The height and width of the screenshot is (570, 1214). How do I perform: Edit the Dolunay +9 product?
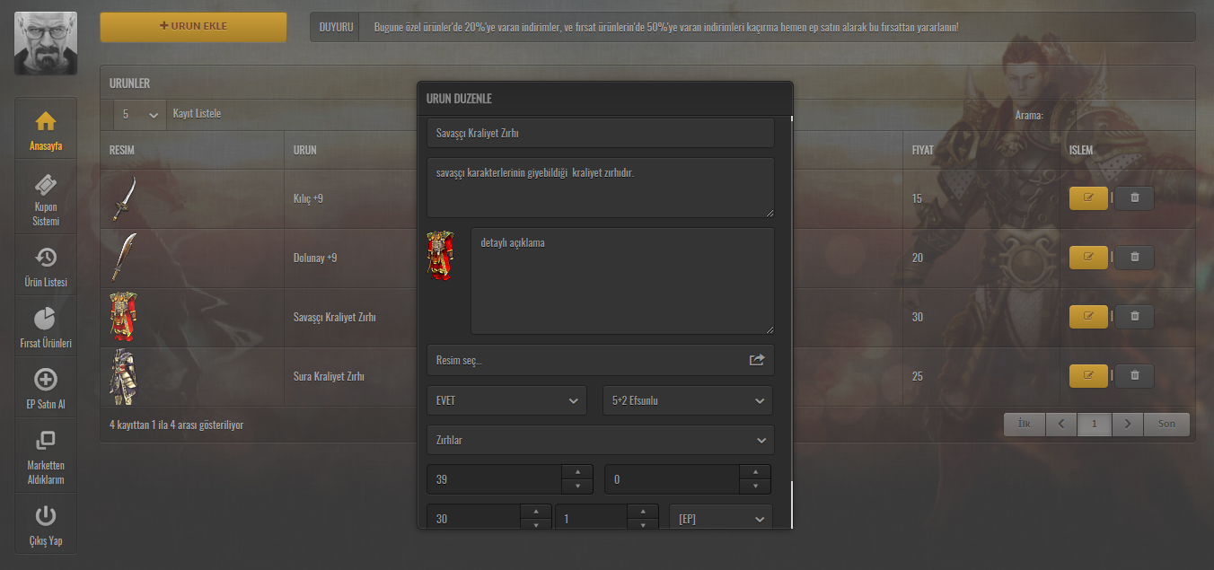1088,257
